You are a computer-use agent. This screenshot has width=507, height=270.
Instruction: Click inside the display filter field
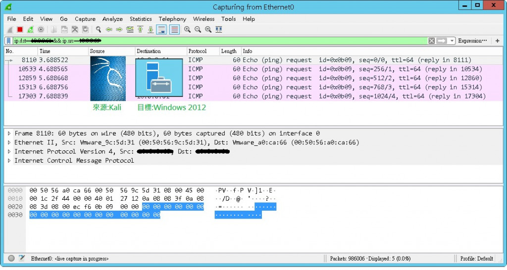[x=220, y=41]
